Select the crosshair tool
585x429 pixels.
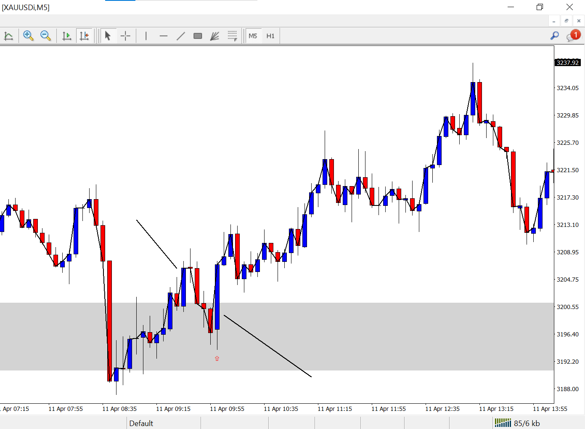(x=125, y=36)
